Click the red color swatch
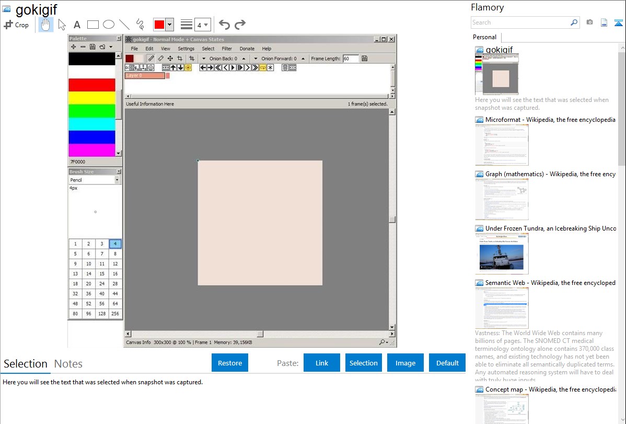626x424 pixels. click(x=159, y=25)
